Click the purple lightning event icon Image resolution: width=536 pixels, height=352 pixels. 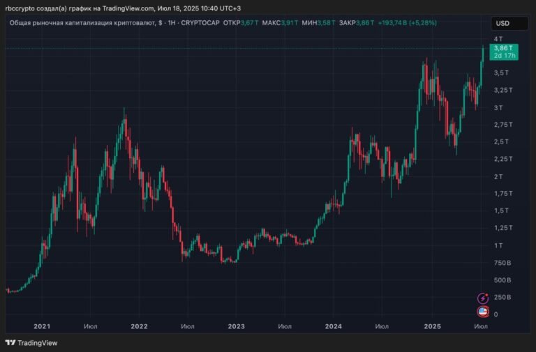(x=482, y=298)
